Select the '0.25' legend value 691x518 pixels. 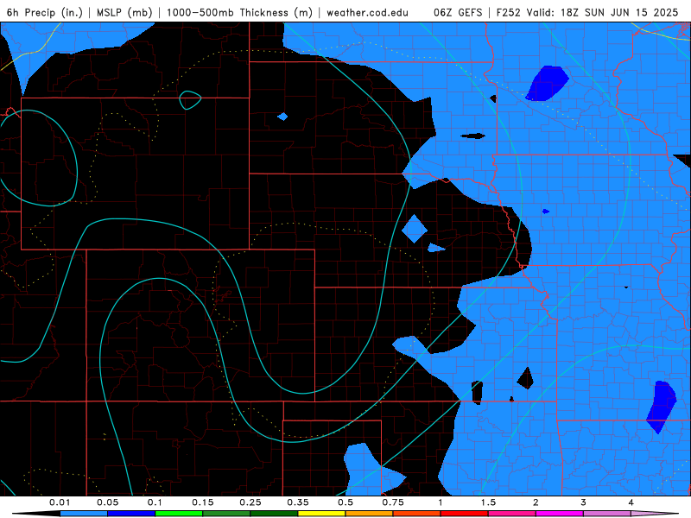250,502
